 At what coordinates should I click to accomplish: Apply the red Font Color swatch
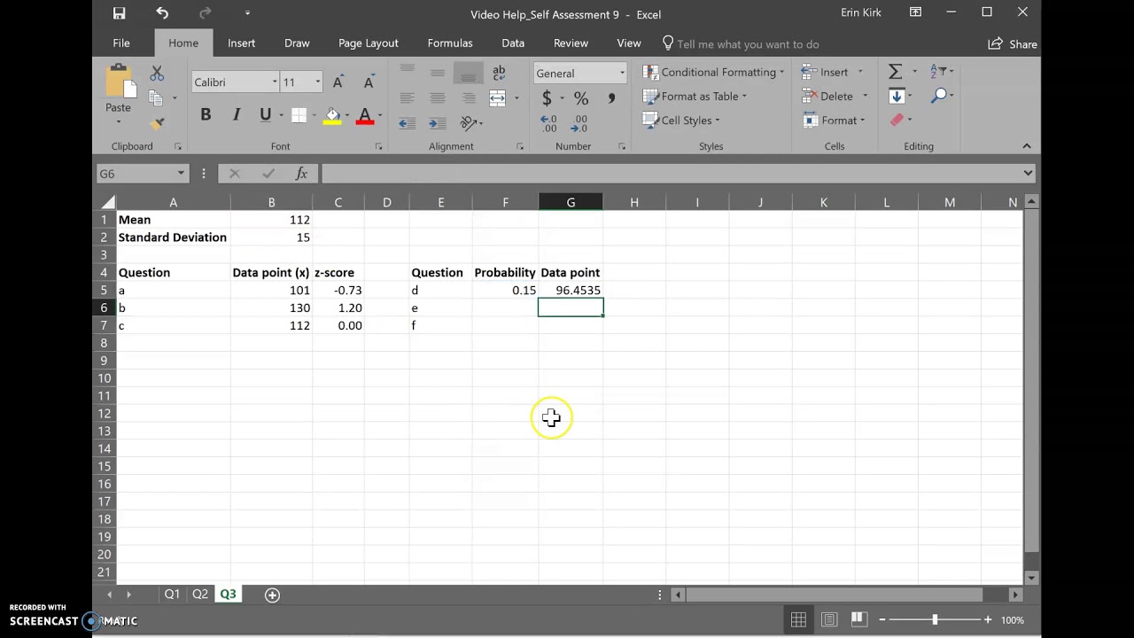click(364, 116)
